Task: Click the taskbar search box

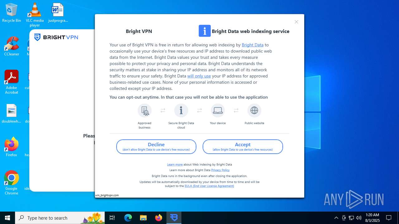Action: coord(60,218)
